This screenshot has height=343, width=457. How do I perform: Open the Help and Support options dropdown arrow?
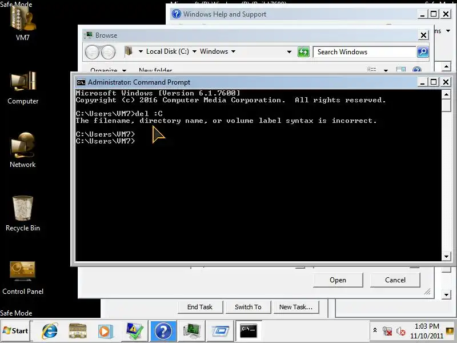click(x=448, y=31)
